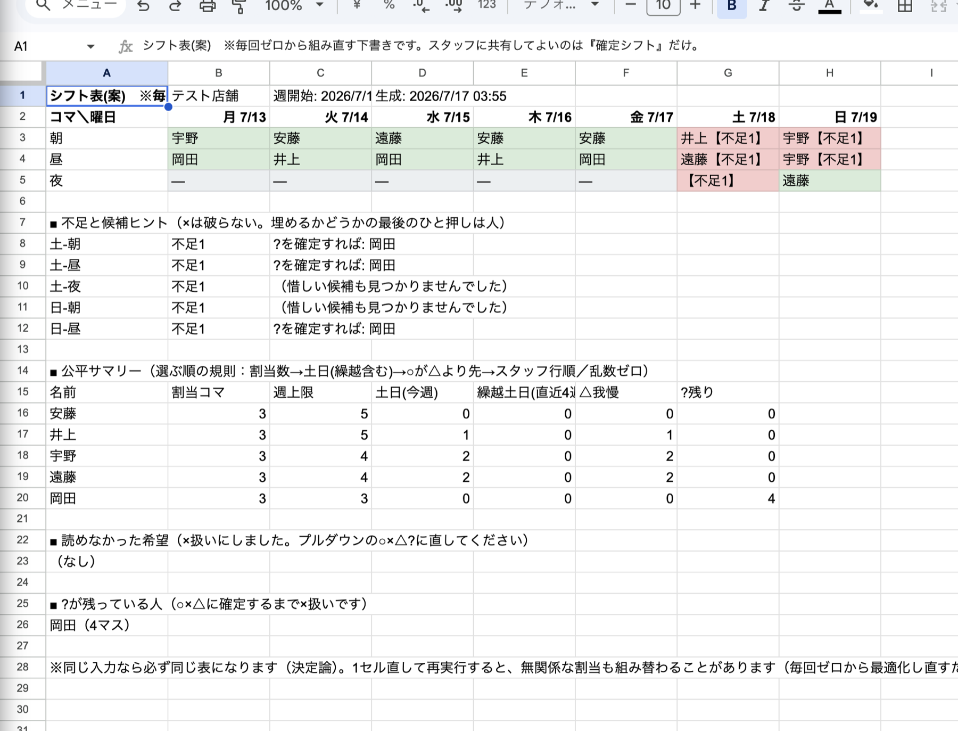Image resolution: width=958 pixels, height=731 pixels.
Task: Decrease font size with minus button
Action: coord(631,5)
